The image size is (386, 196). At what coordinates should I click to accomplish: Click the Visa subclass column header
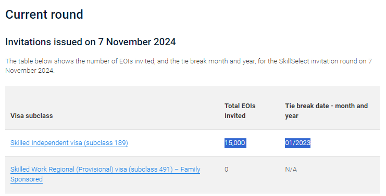[x=31, y=116]
